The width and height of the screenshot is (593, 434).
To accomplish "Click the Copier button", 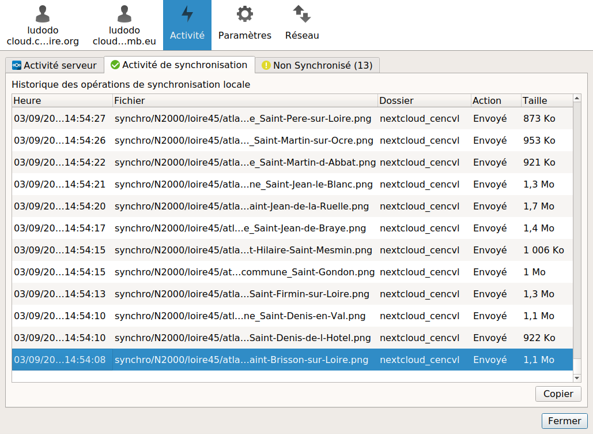I will click(x=558, y=394).
